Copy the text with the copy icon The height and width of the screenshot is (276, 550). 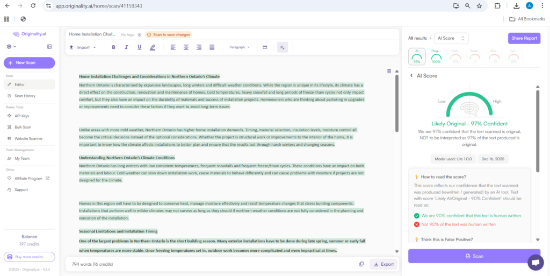coord(361,264)
